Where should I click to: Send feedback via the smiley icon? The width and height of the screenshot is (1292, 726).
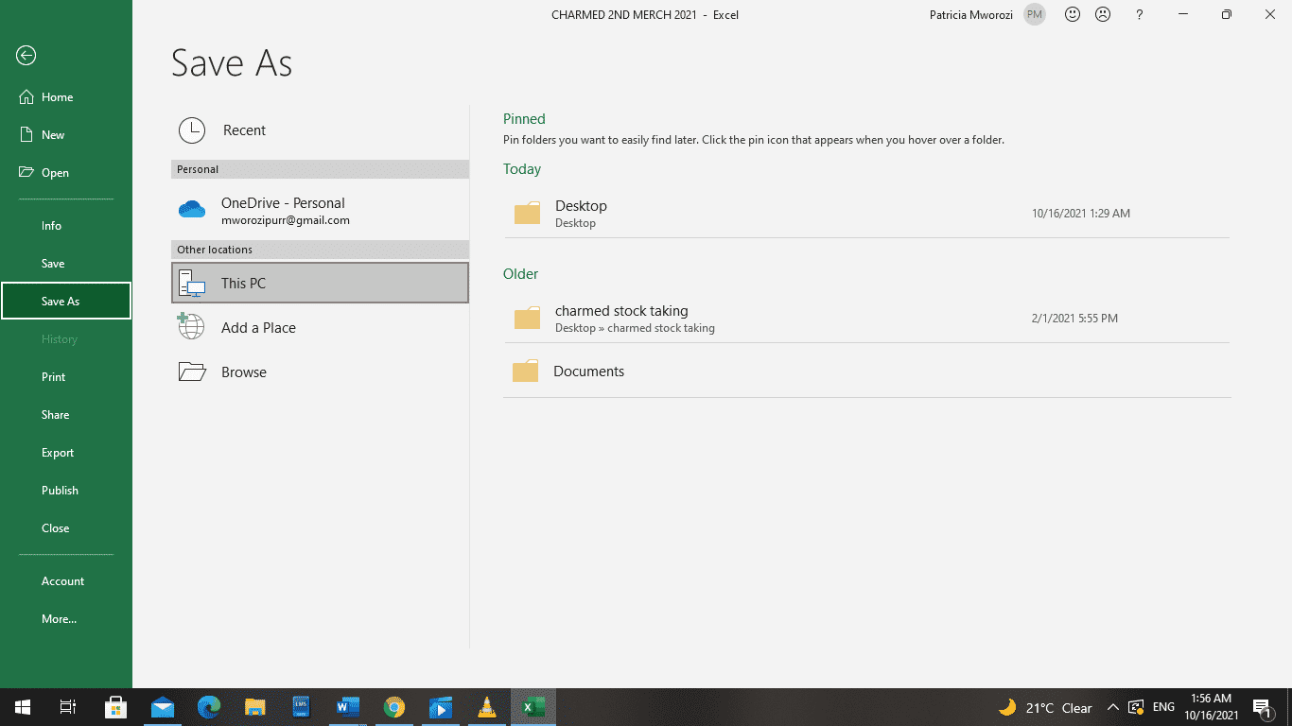tap(1072, 14)
